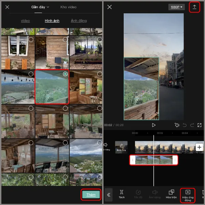Deselect the checked green landscape photo
Screen dimensions: 205x205
point(65,74)
